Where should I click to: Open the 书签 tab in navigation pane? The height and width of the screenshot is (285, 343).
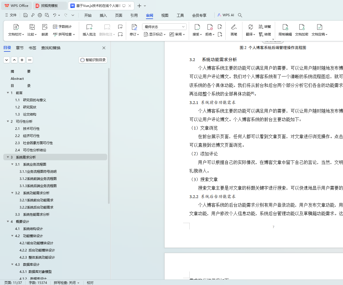pyautogui.click(x=32, y=48)
